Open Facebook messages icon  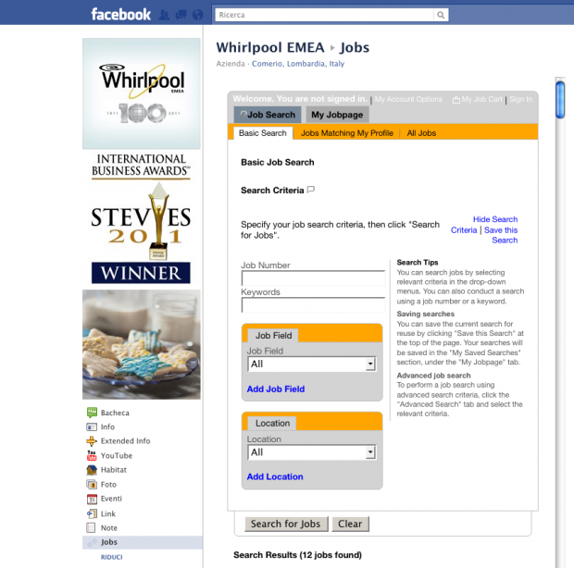(181, 15)
